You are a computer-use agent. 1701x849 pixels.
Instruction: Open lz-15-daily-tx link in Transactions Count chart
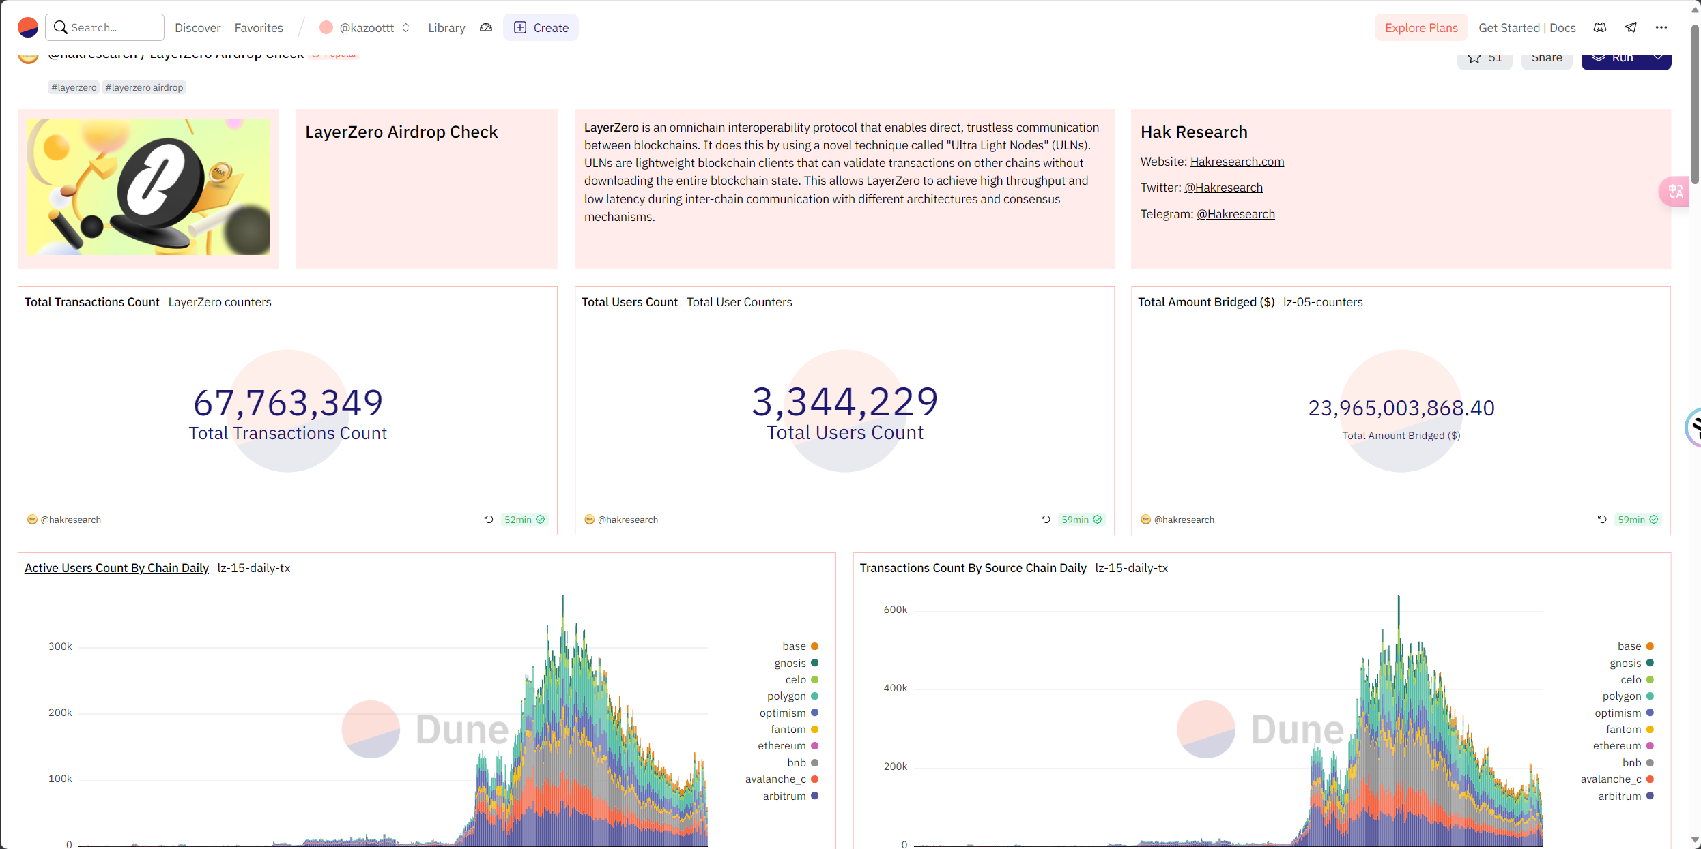(1132, 568)
